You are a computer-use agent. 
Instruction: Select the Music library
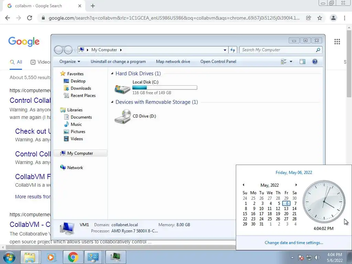[x=73, y=124]
